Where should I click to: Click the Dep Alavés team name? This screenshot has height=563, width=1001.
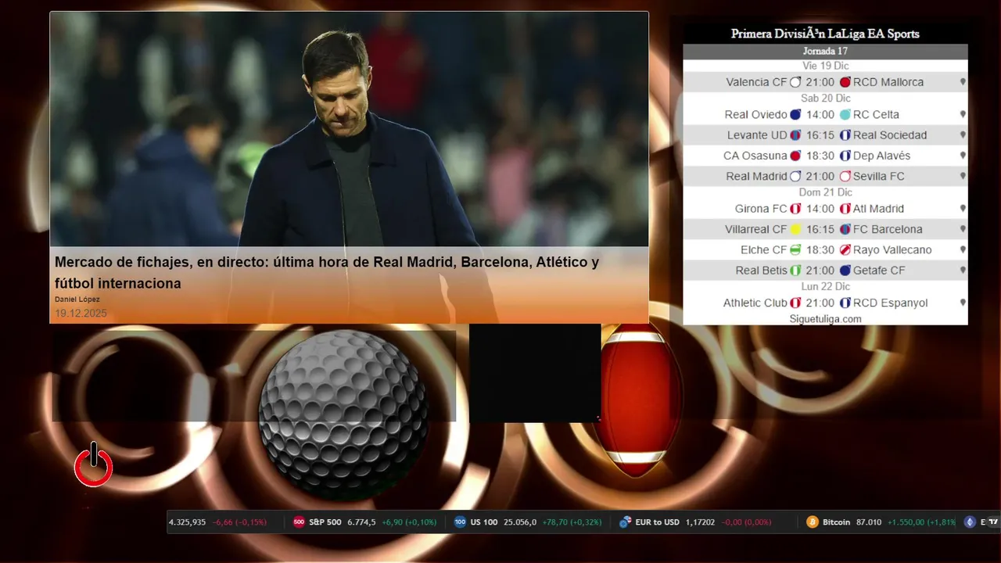881,156
